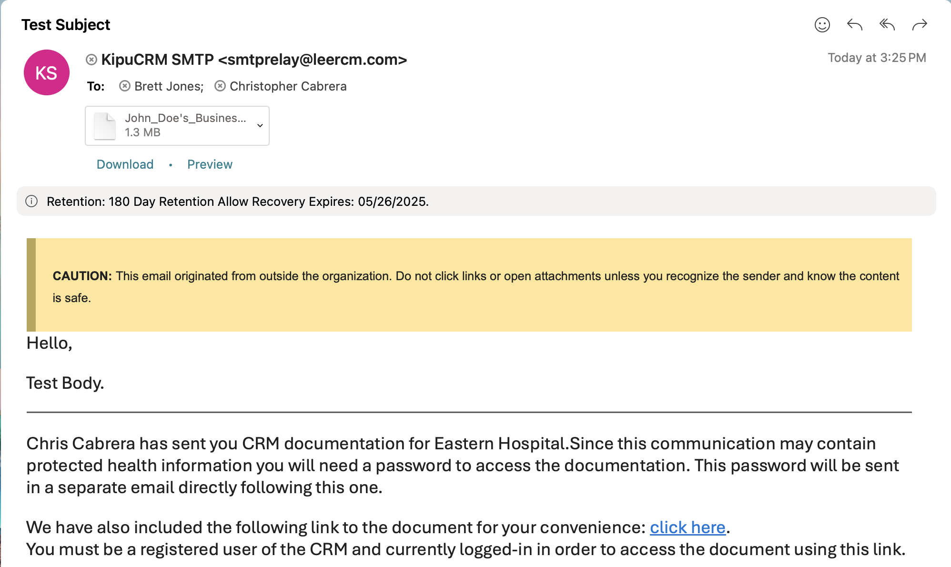
Task: Click recipient name Christopher Cabrera
Action: [288, 86]
